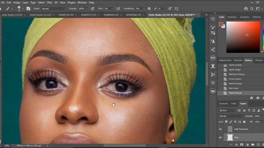
Task: Open the share/account icon at top right
Action: pos(246,9)
